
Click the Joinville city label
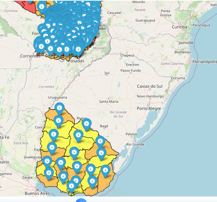click(x=186, y=43)
